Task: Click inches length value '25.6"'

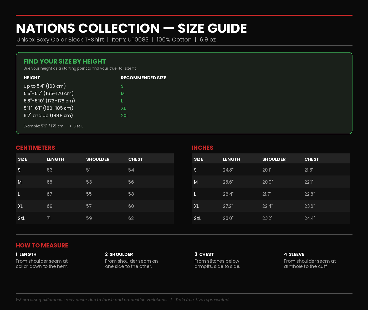Action: coord(228,182)
